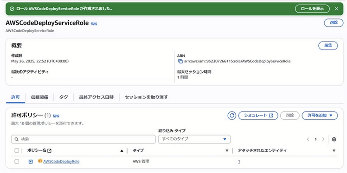
Task: Check the AWSCodeDeployRole row checkbox
Action: pyautogui.click(x=17, y=161)
